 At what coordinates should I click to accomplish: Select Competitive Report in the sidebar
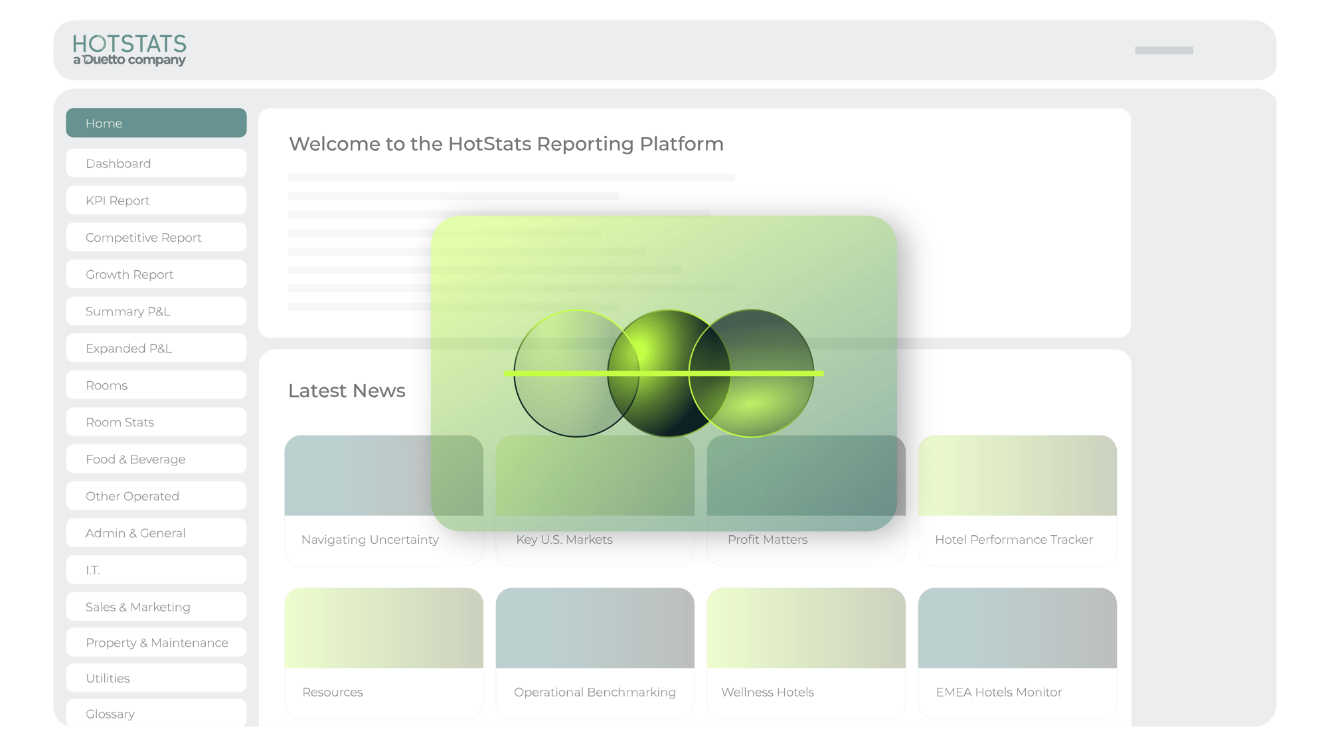[155, 237]
